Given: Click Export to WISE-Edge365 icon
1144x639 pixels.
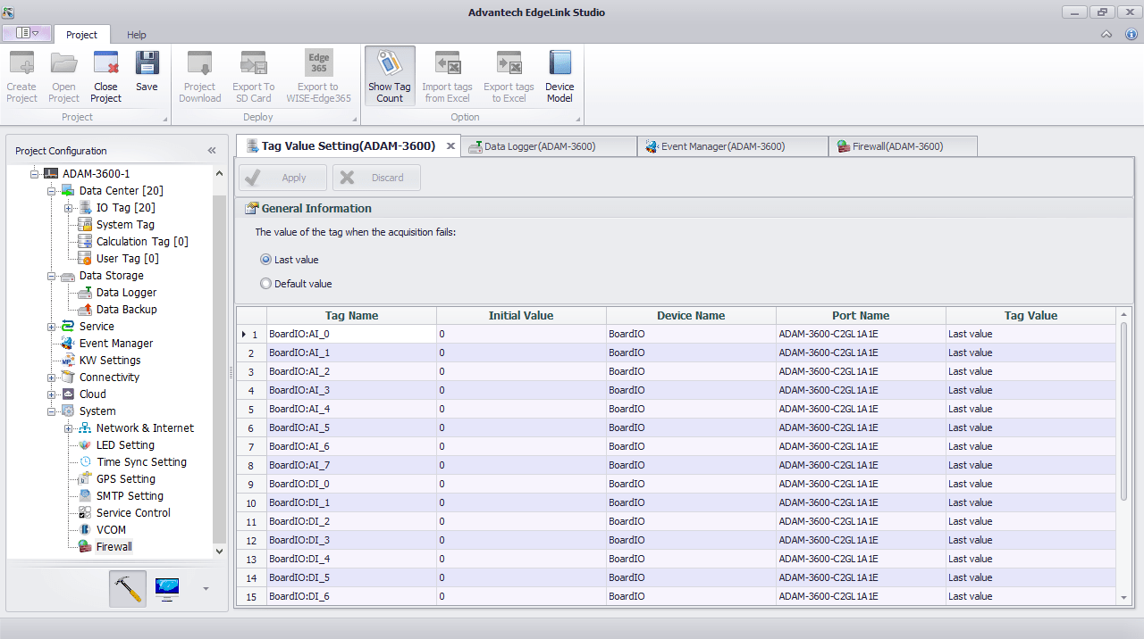Looking at the screenshot, I should [x=318, y=64].
